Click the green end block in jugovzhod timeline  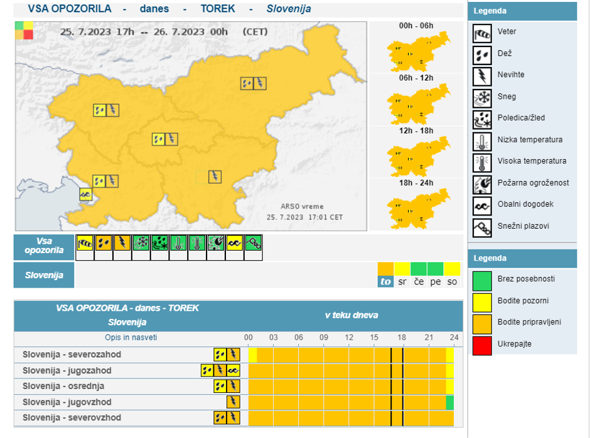(450, 402)
